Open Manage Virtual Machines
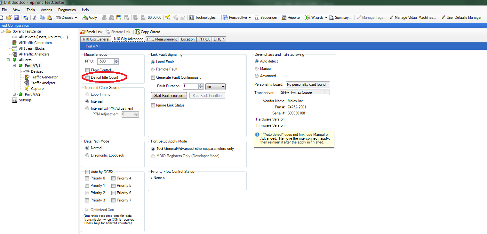This screenshot has width=487, height=234. point(412,18)
